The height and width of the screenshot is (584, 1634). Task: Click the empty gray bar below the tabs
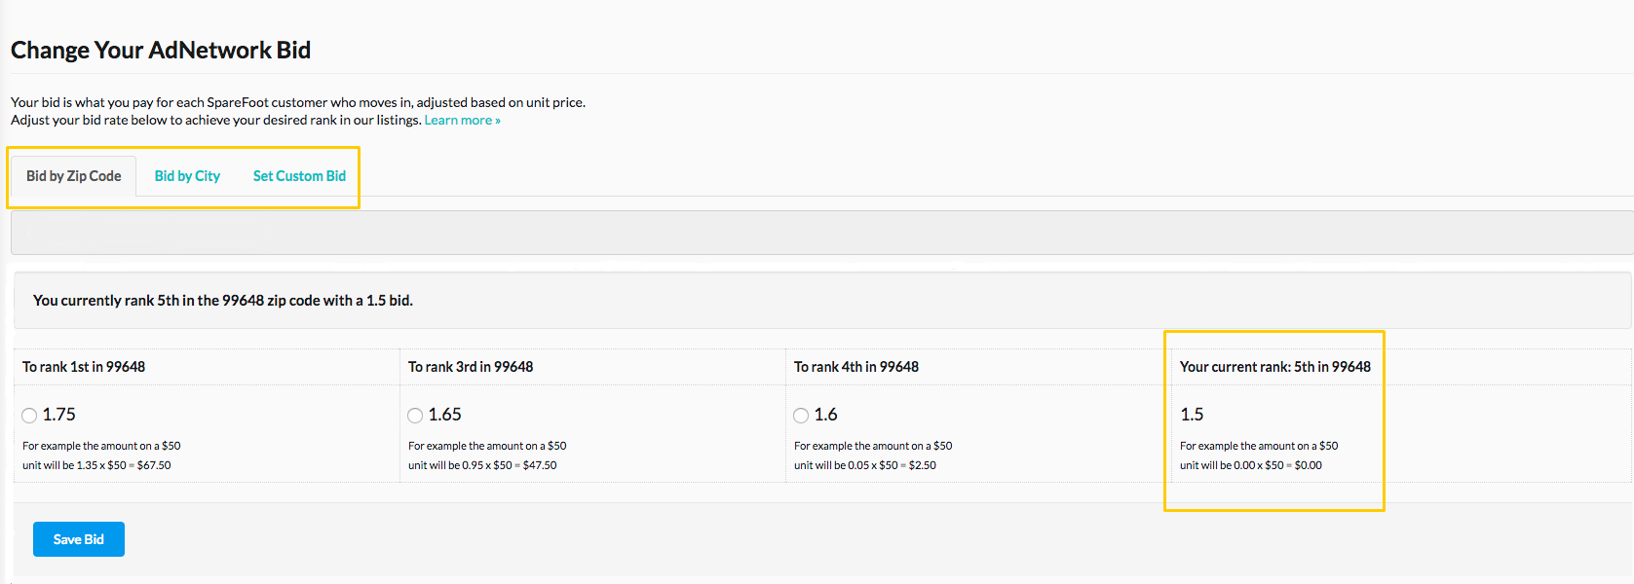pyautogui.click(x=821, y=233)
